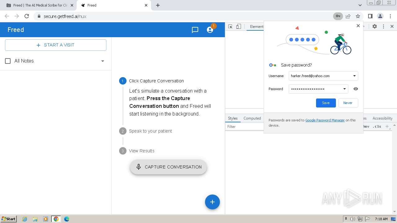Image resolution: width=397 pixels, height=223 pixels.
Task: Select the Styles tab in DevTools
Action: tap(233, 118)
